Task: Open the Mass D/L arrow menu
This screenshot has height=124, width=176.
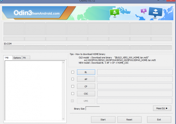Action: click(x=162, y=108)
